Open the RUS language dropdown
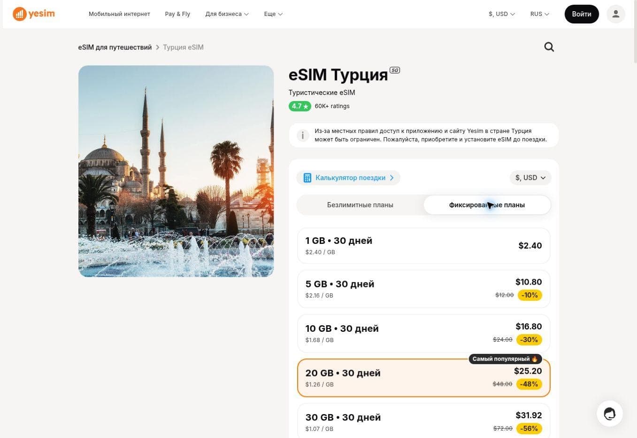The width and height of the screenshot is (637, 438). [x=539, y=14]
